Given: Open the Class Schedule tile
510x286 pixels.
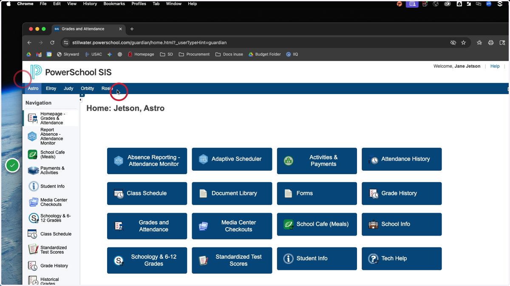Looking at the screenshot, I should (147, 194).
